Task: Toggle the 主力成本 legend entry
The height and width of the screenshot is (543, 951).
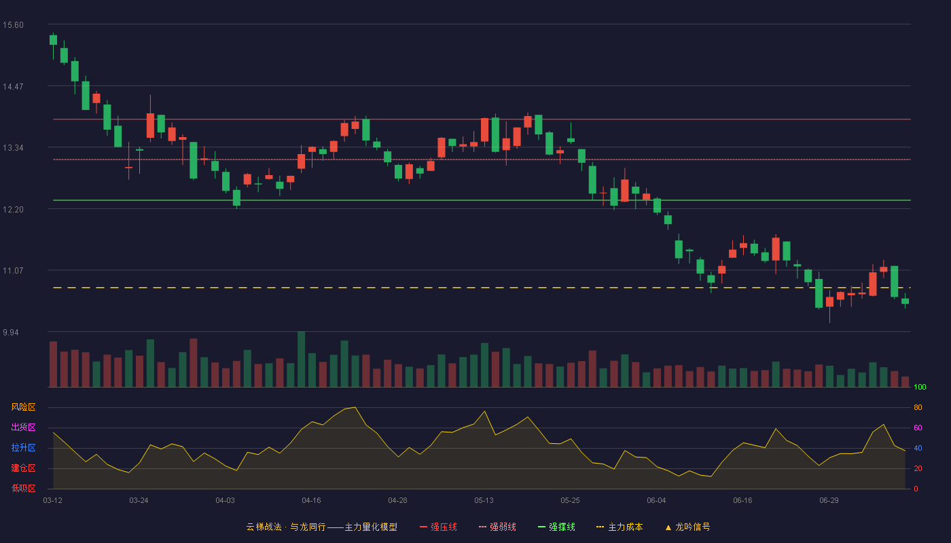Action: click(620, 527)
